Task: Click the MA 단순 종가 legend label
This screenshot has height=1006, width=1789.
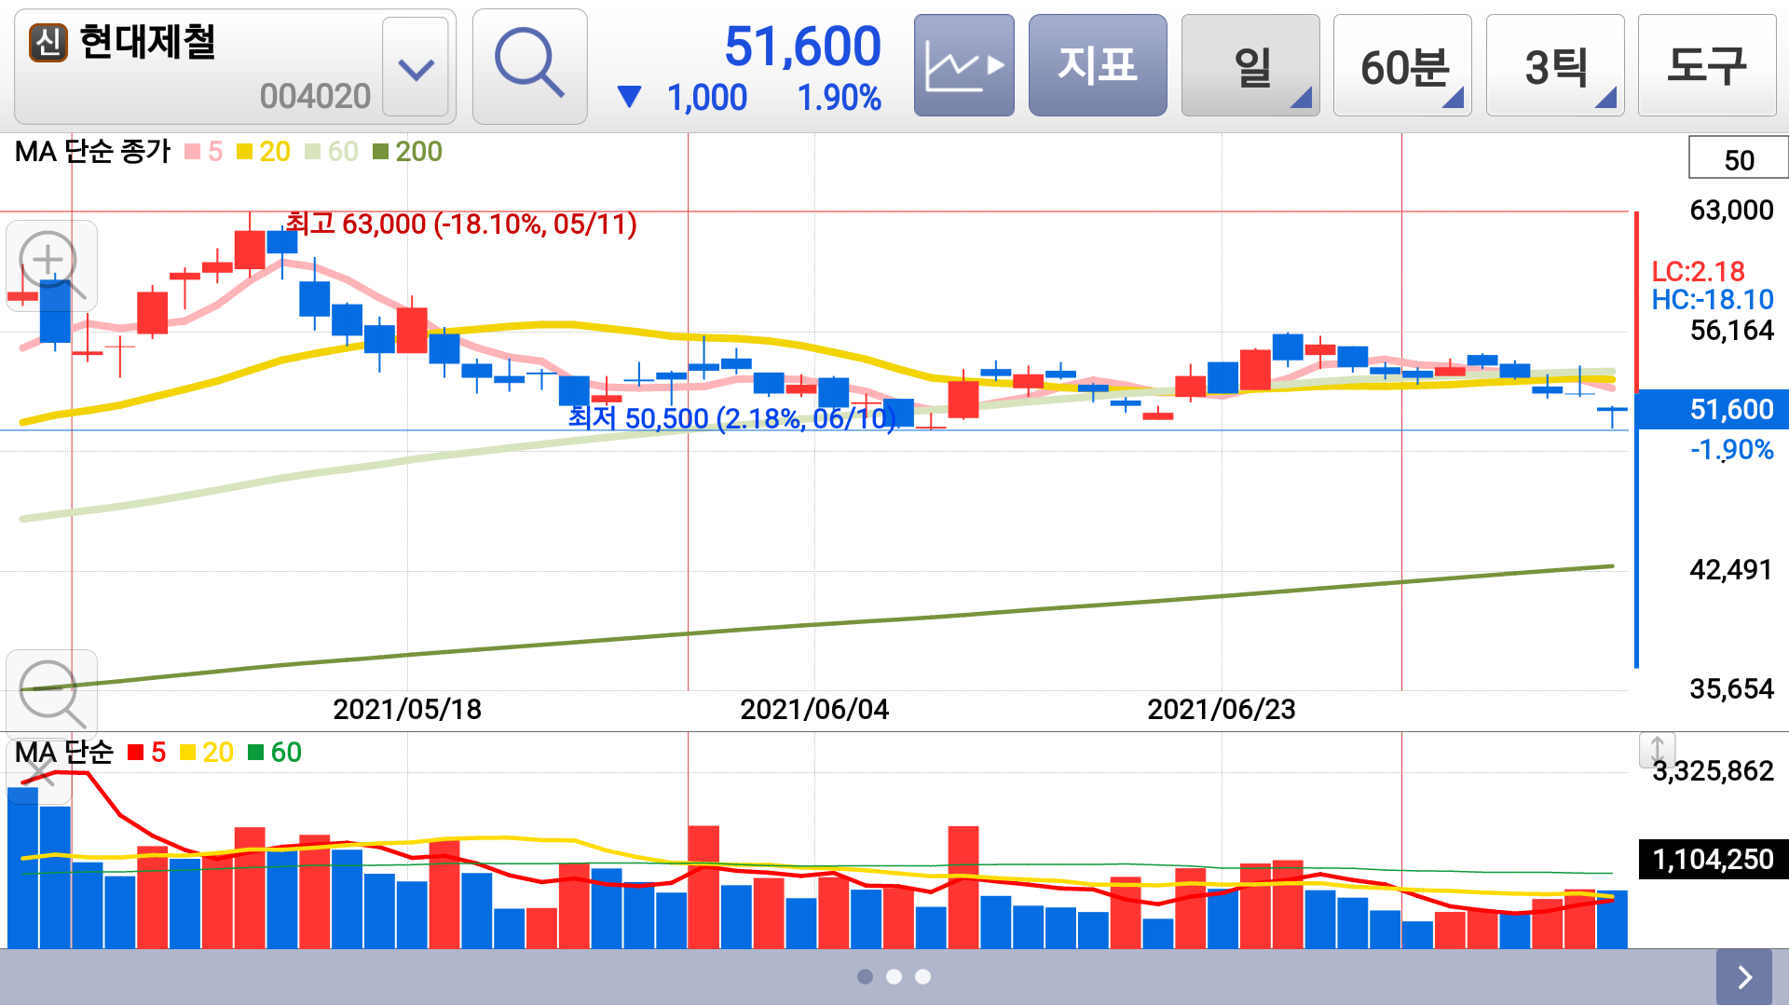Action: tap(92, 151)
